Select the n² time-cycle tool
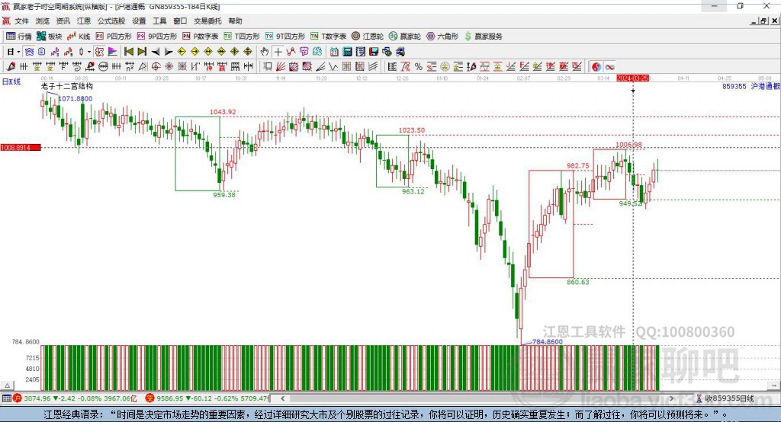Image resolution: width=781 pixels, height=422 pixels. (130, 67)
